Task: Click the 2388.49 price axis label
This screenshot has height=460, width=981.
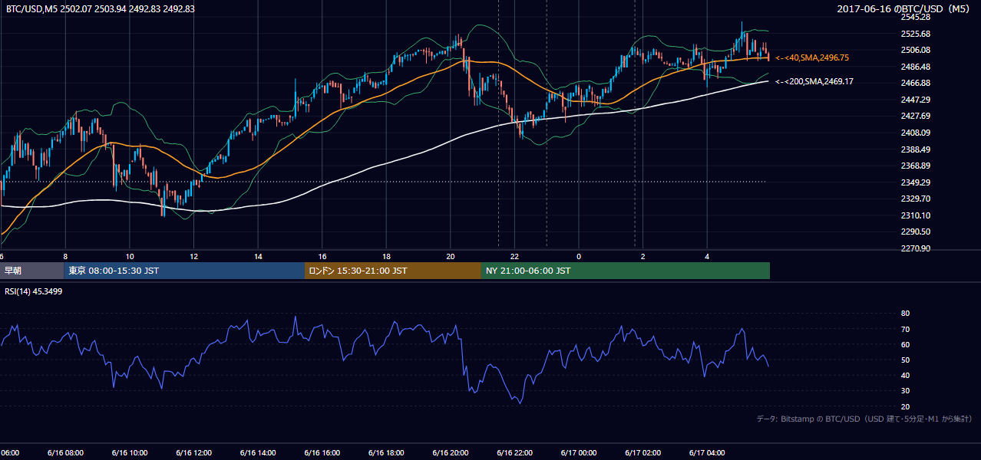Action: coord(916,149)
